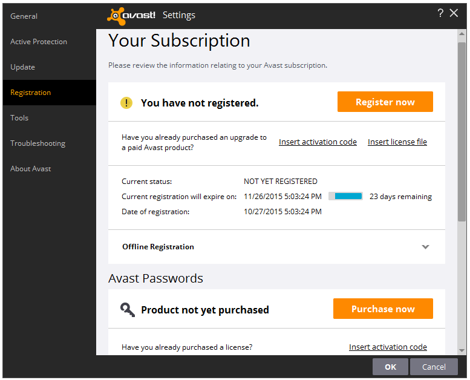
Task: Click the days remaining progress bar
Action: pyautogui.click(x=345, y=197)
